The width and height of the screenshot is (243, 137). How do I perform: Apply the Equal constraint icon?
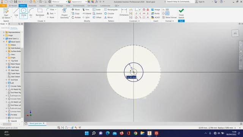point(148,18)
